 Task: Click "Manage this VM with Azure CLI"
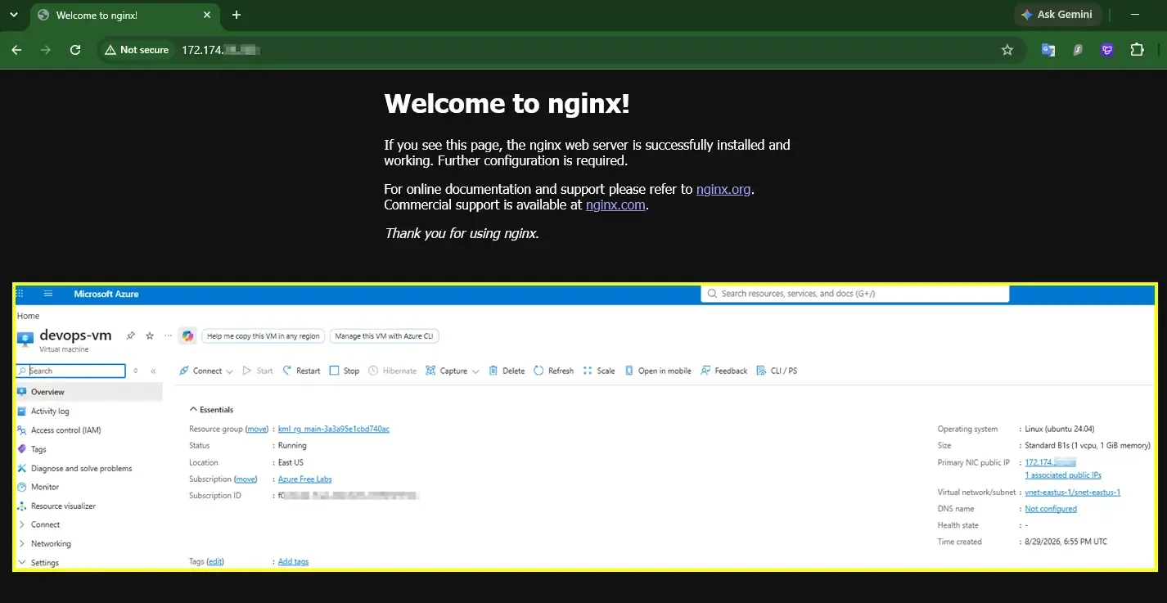click(385, 335)
